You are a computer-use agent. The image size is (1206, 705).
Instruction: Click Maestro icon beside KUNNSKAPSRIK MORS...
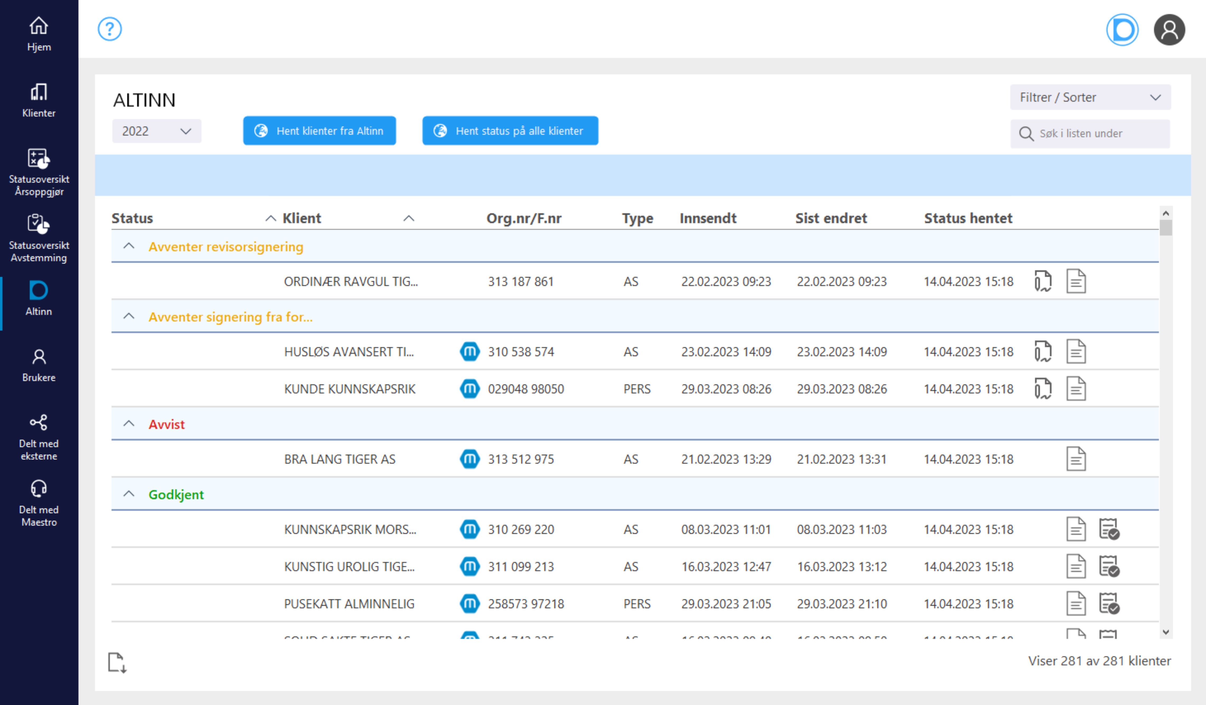[469, 529]
